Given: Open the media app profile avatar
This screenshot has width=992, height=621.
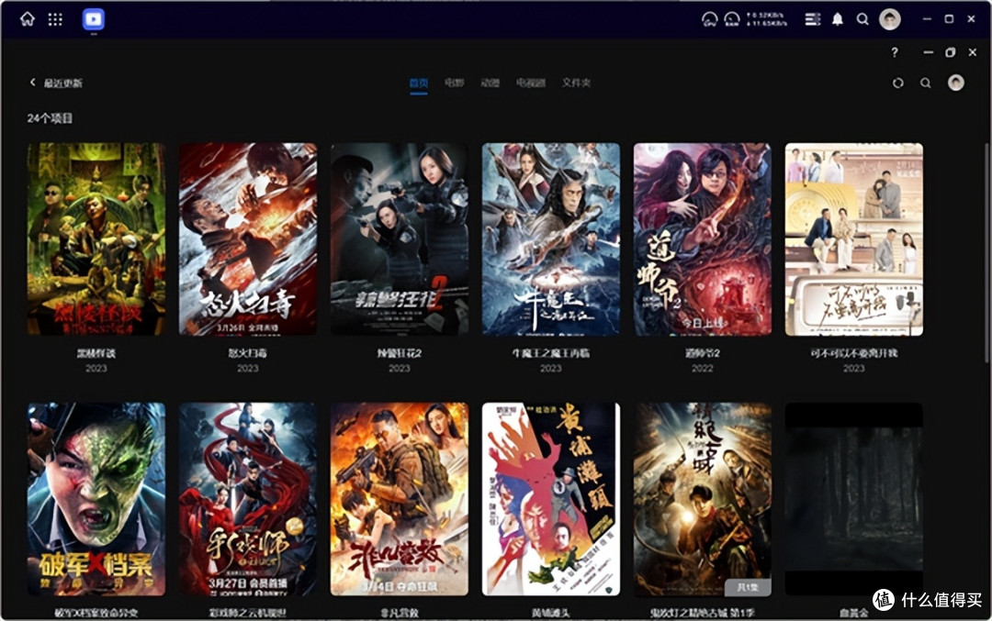Looking at the screenshot, I should [956, 83].
